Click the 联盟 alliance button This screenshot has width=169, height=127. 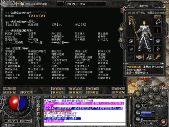(x=93, y=89)
